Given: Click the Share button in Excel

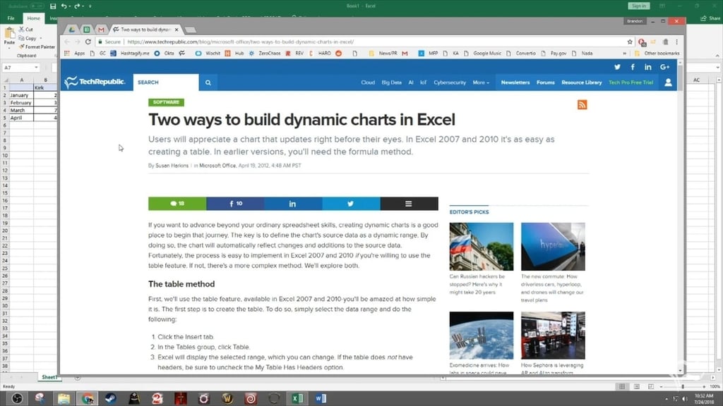Looking at the screenshot, I should point(710,18).
